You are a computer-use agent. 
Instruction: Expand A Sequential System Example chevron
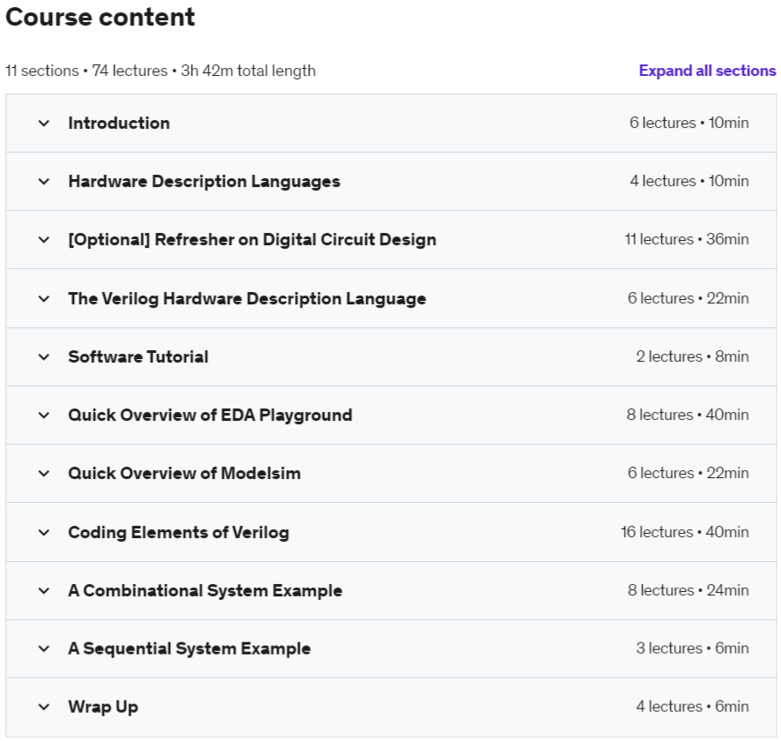pos(44,648)
